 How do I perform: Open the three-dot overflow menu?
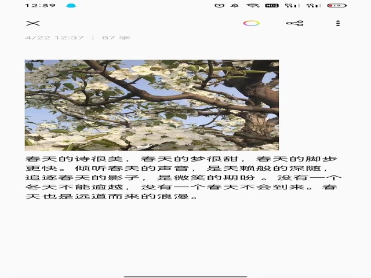pos(338,23)
